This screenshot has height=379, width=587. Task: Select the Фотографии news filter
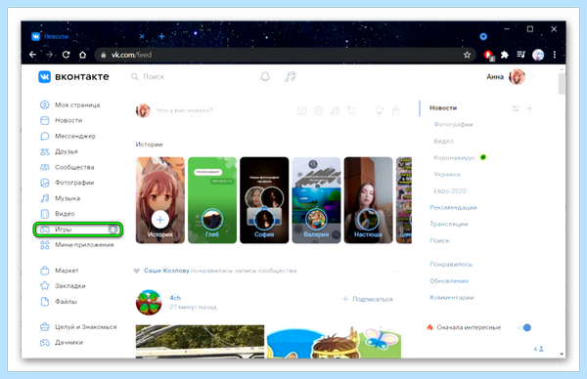[x=453, y=124]
